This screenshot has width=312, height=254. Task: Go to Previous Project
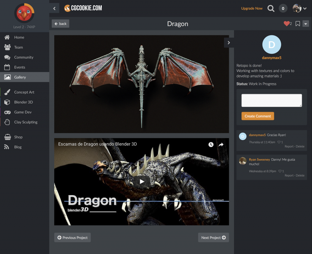pos(73,238)
